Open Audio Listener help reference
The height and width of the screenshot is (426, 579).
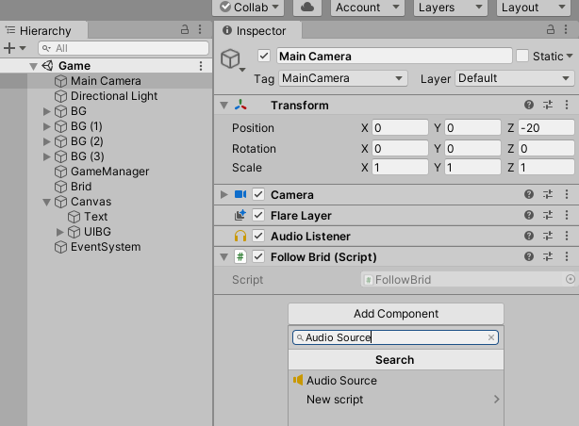pyautogui.click(x=529, y=236)
